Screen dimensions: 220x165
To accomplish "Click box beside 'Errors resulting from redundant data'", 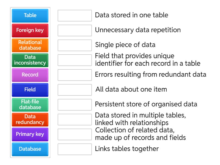I will pyautogui.click(x=75, y=75).
